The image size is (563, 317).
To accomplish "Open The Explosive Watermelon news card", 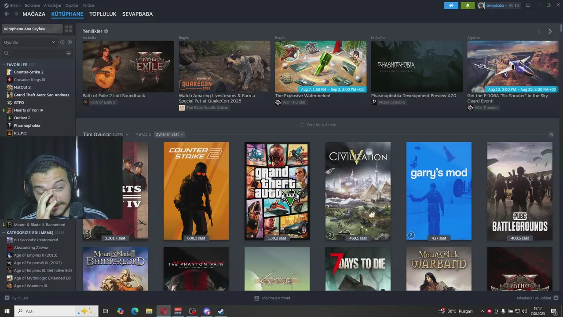I will click(x=321, y=66).
